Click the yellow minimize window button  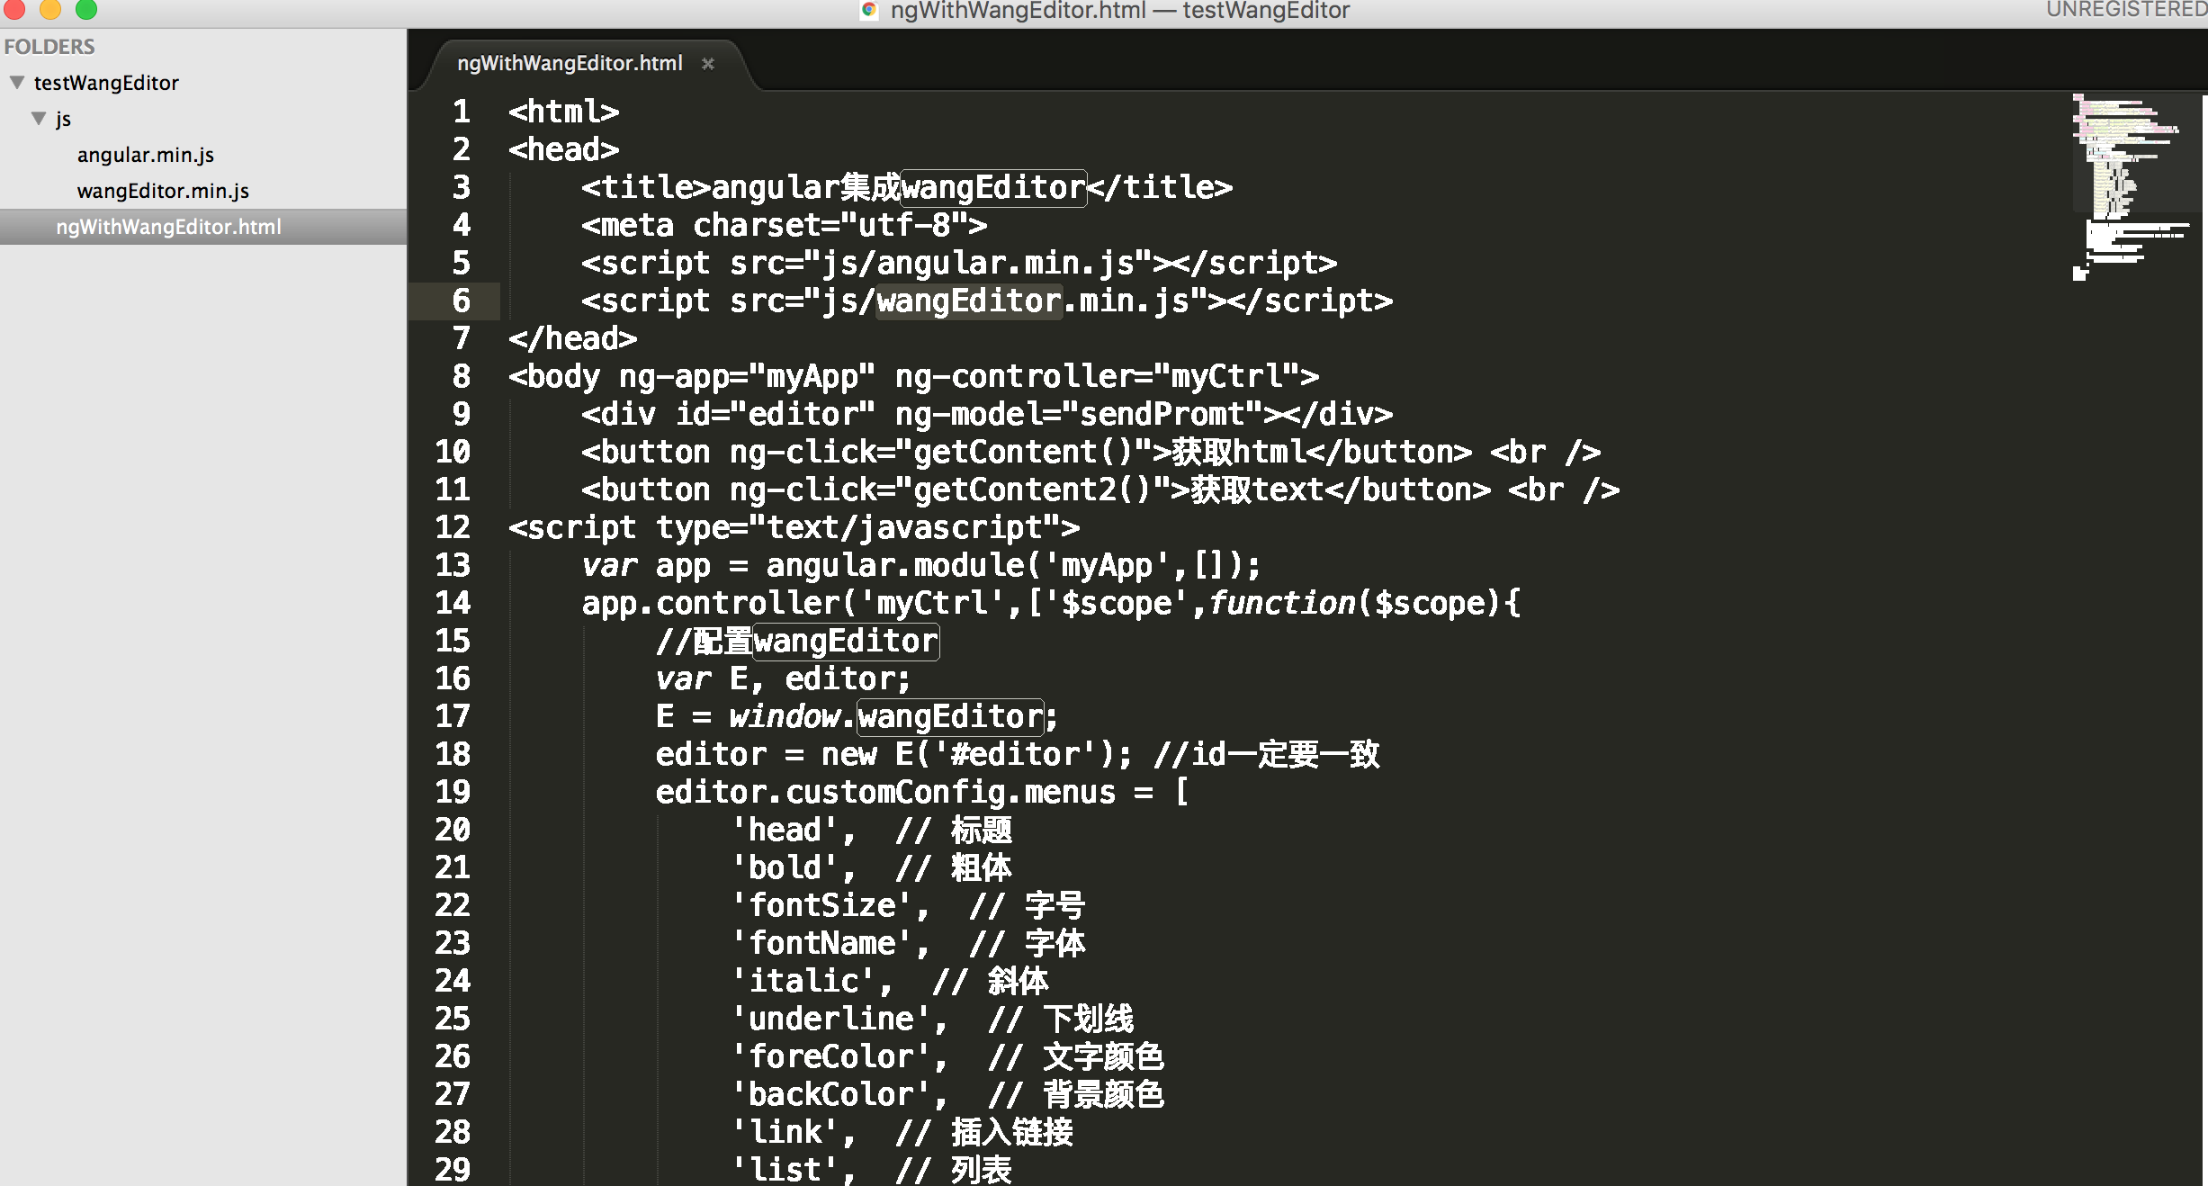[x=50, y=9]
